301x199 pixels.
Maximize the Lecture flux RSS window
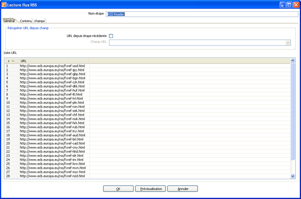(x=289, y=5)
